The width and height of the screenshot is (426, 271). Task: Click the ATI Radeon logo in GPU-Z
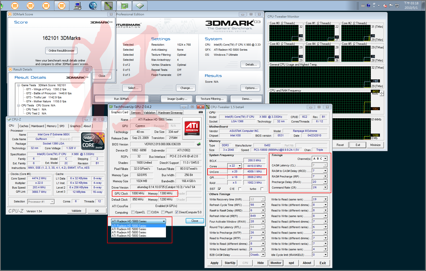(192, 128)
